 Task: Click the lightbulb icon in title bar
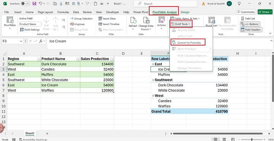(239, 3)
